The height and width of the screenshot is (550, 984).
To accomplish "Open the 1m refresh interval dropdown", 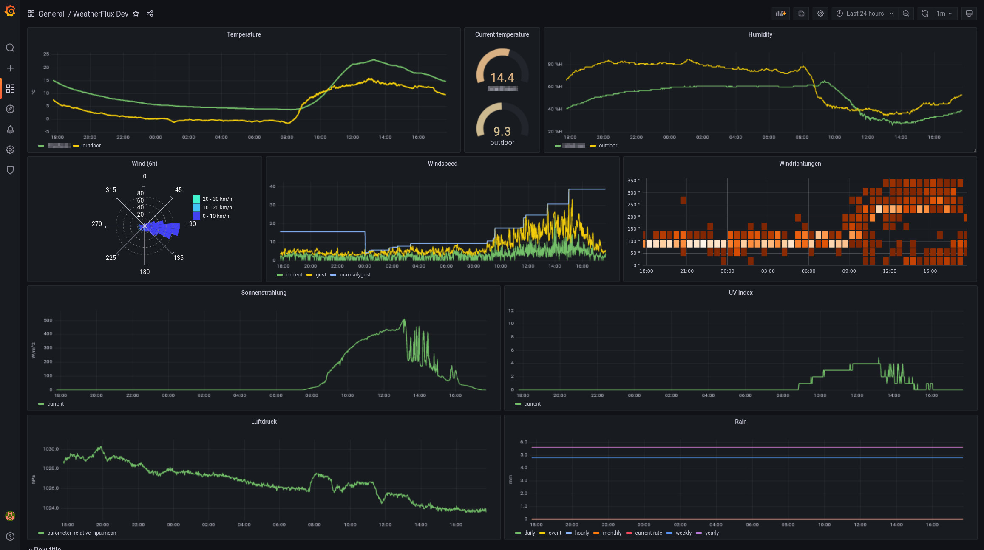I will (x=945, y=14).
